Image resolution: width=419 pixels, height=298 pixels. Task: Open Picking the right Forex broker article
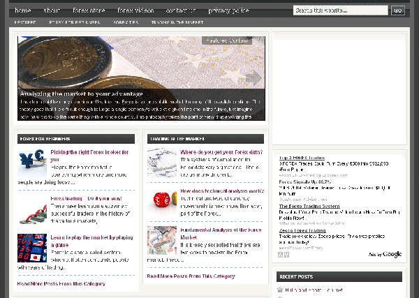pos(89,156)
